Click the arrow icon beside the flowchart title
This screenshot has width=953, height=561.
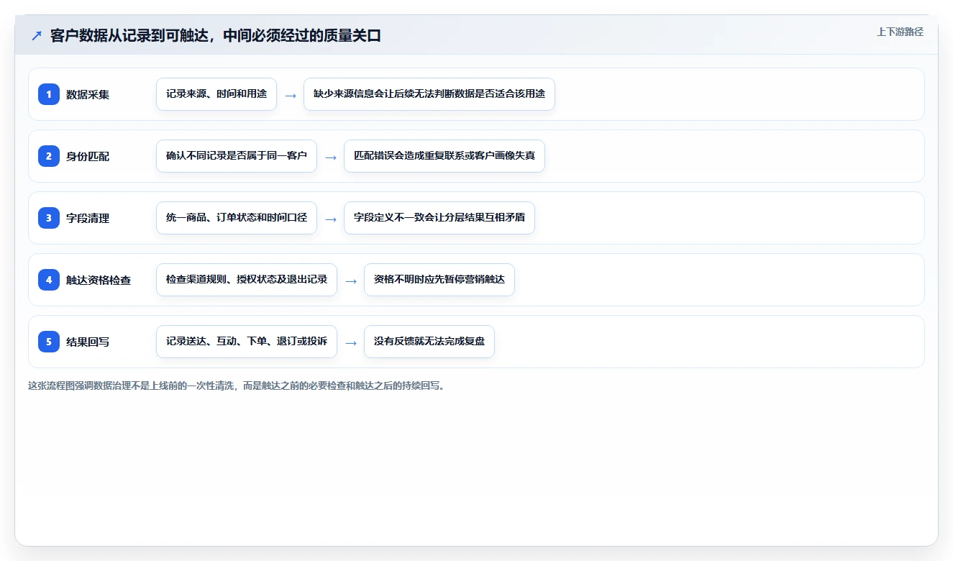click(36, 35)
